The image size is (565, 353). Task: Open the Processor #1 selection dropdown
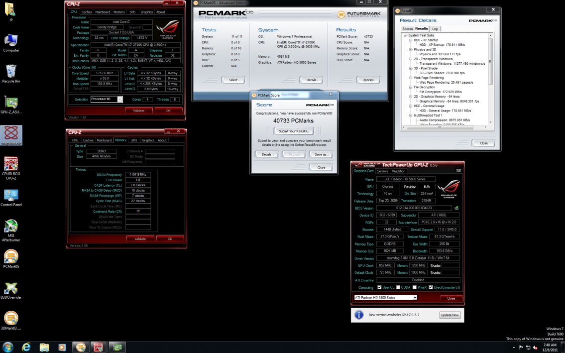tap(106, 99)
